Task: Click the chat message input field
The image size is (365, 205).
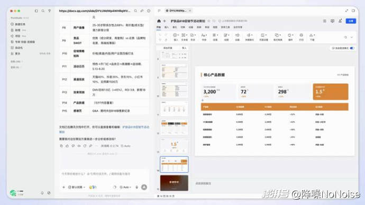Action: [x=104, y=174]
